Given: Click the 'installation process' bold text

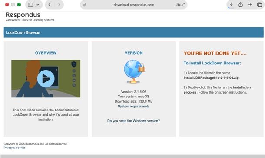Looking at the screenshot, I should point(217,90).
